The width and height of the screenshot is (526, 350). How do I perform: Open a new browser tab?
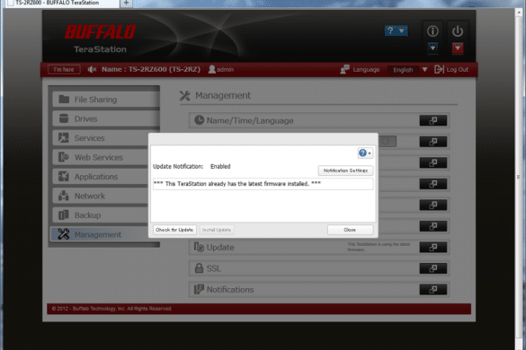tap(126, 4)
